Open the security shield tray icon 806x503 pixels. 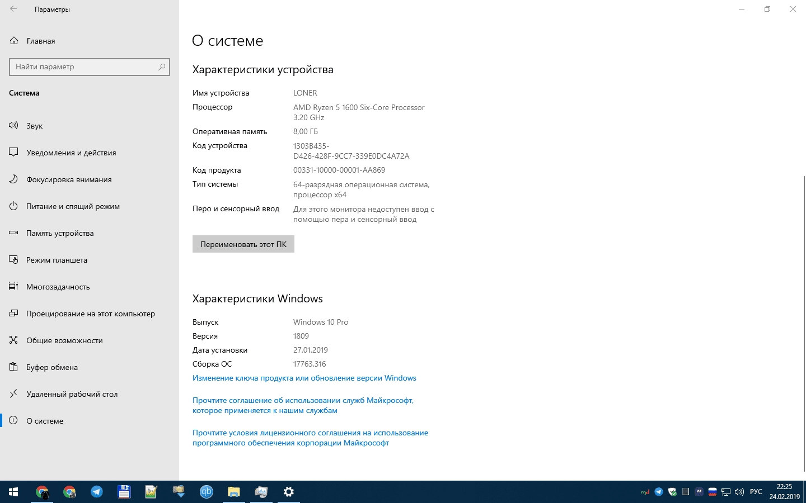(672, 492)
